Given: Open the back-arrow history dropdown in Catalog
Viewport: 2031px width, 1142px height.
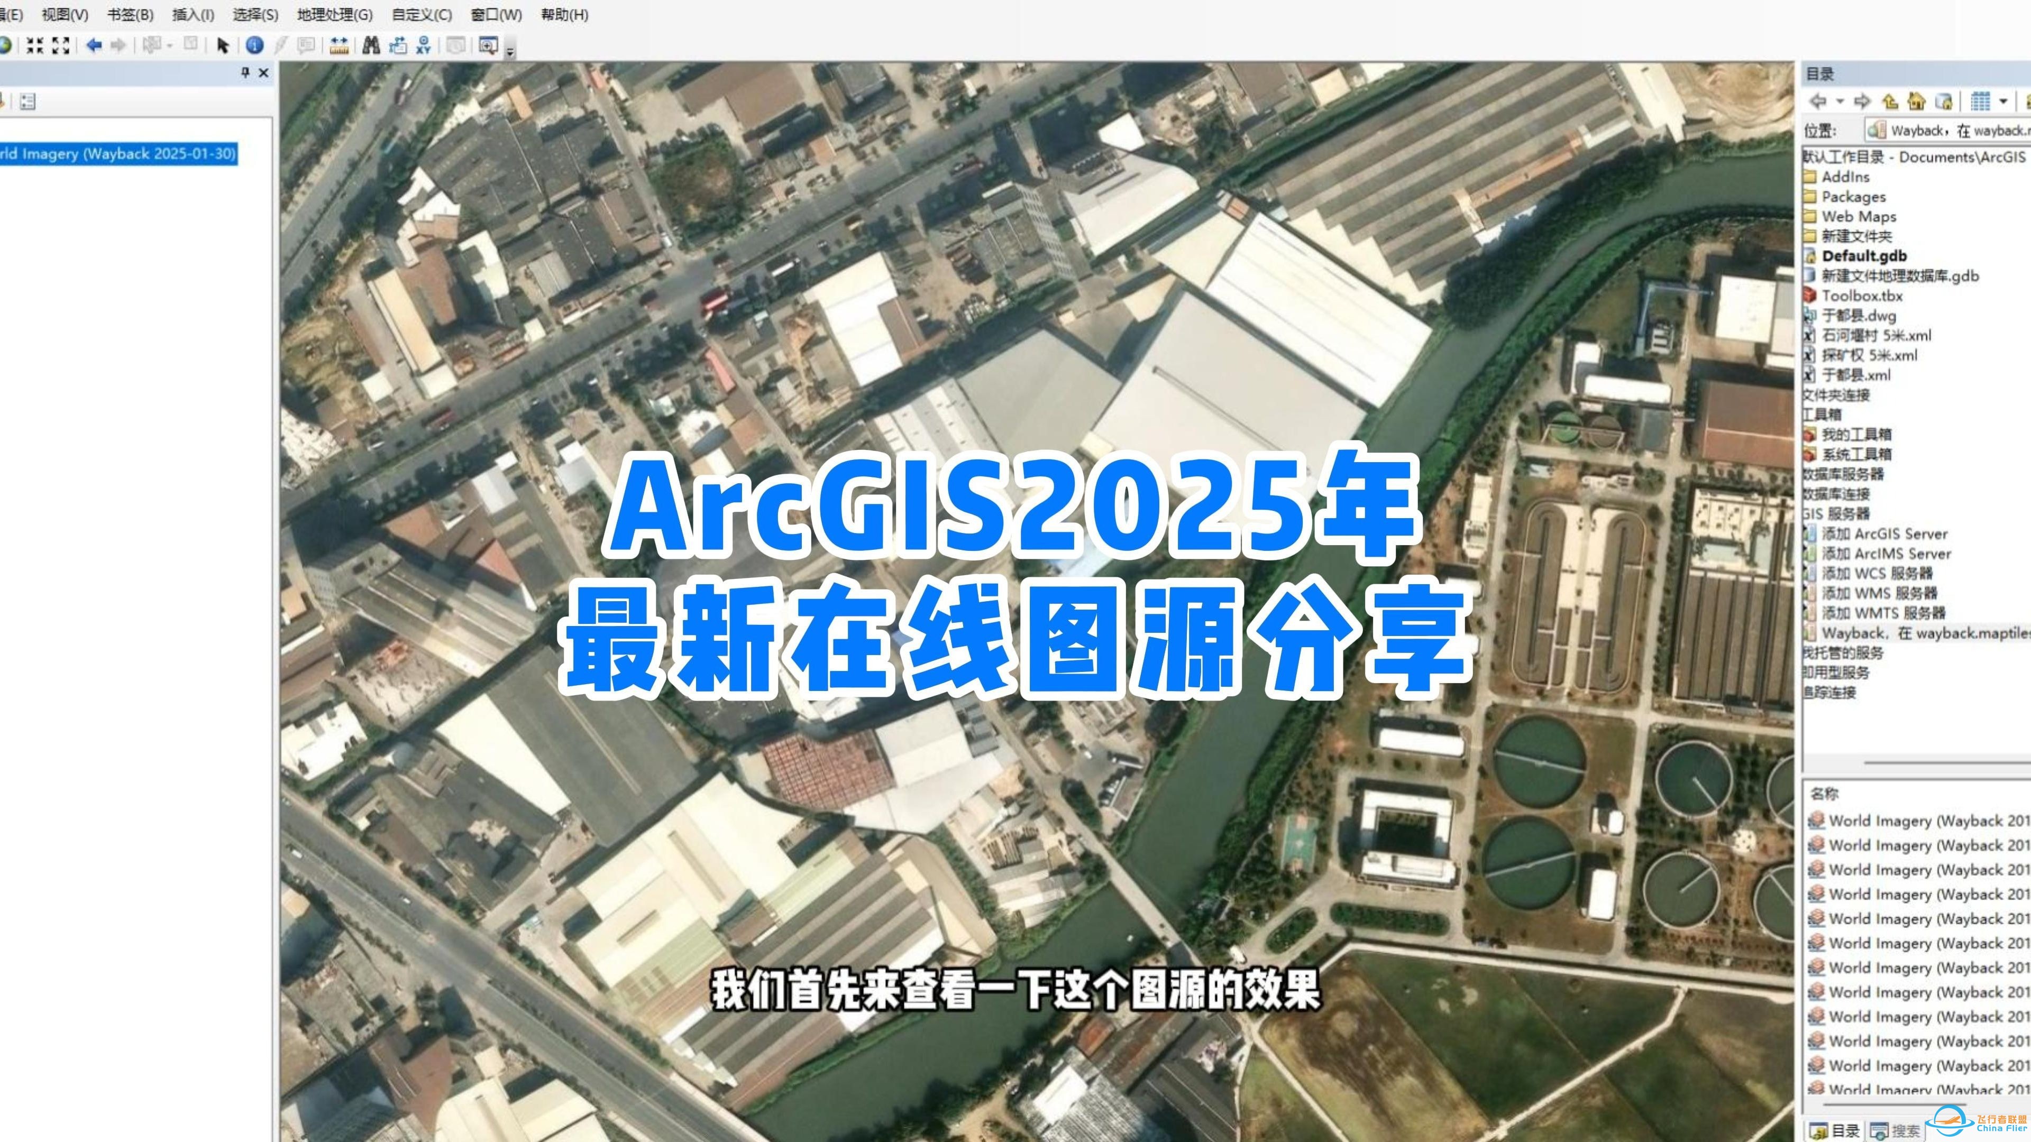Looking at the screenshot, I should click(x=1840, y=101).
